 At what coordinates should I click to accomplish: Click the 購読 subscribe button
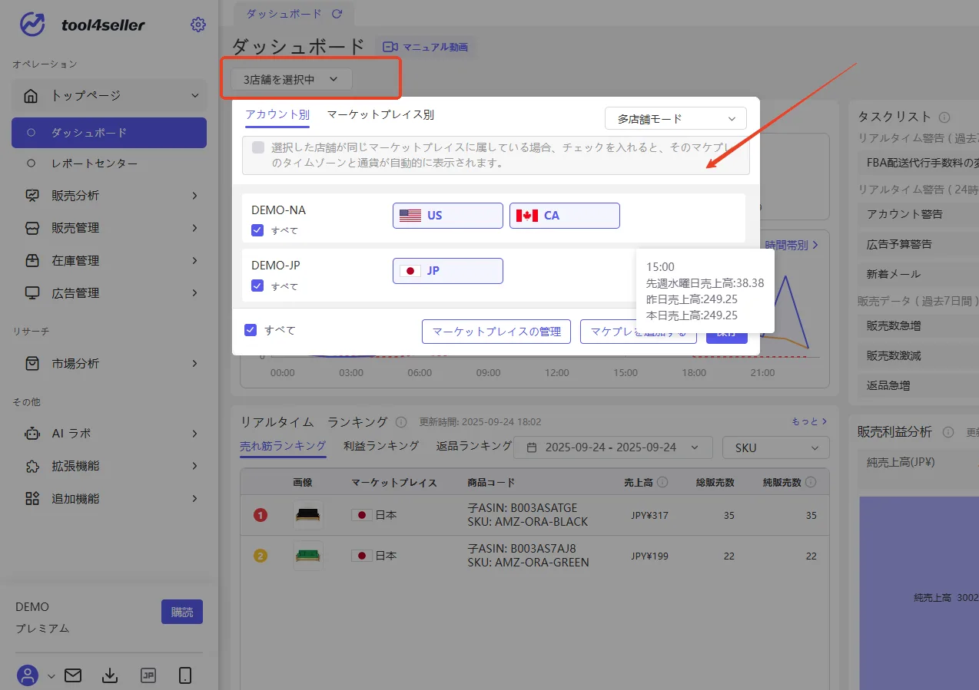coord(182,612)
